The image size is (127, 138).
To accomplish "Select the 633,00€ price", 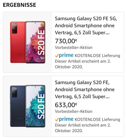I will click(66, 105).
